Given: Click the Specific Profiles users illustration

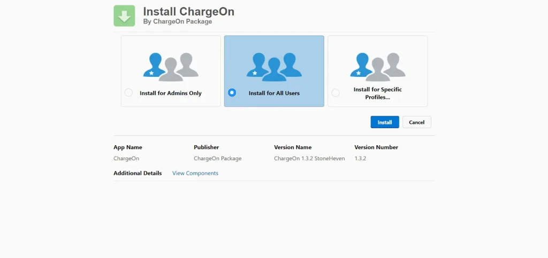Looking at the screenshot, I should (x=377, y=67).
